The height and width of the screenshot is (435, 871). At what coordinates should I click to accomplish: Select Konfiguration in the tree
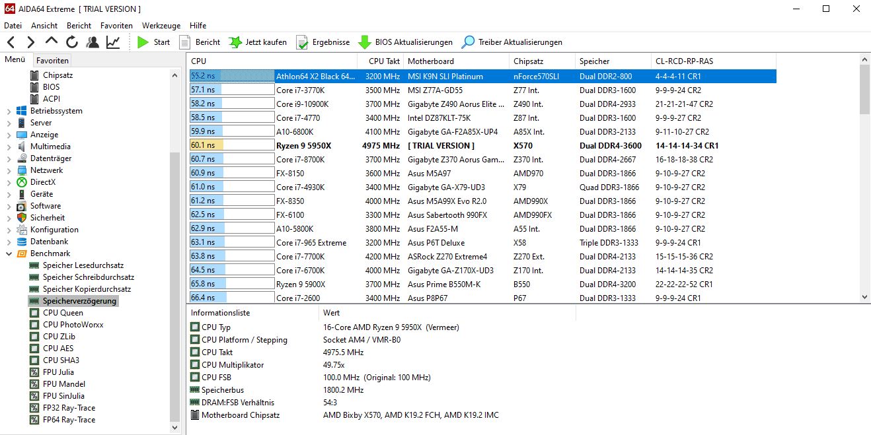point(54,230)
